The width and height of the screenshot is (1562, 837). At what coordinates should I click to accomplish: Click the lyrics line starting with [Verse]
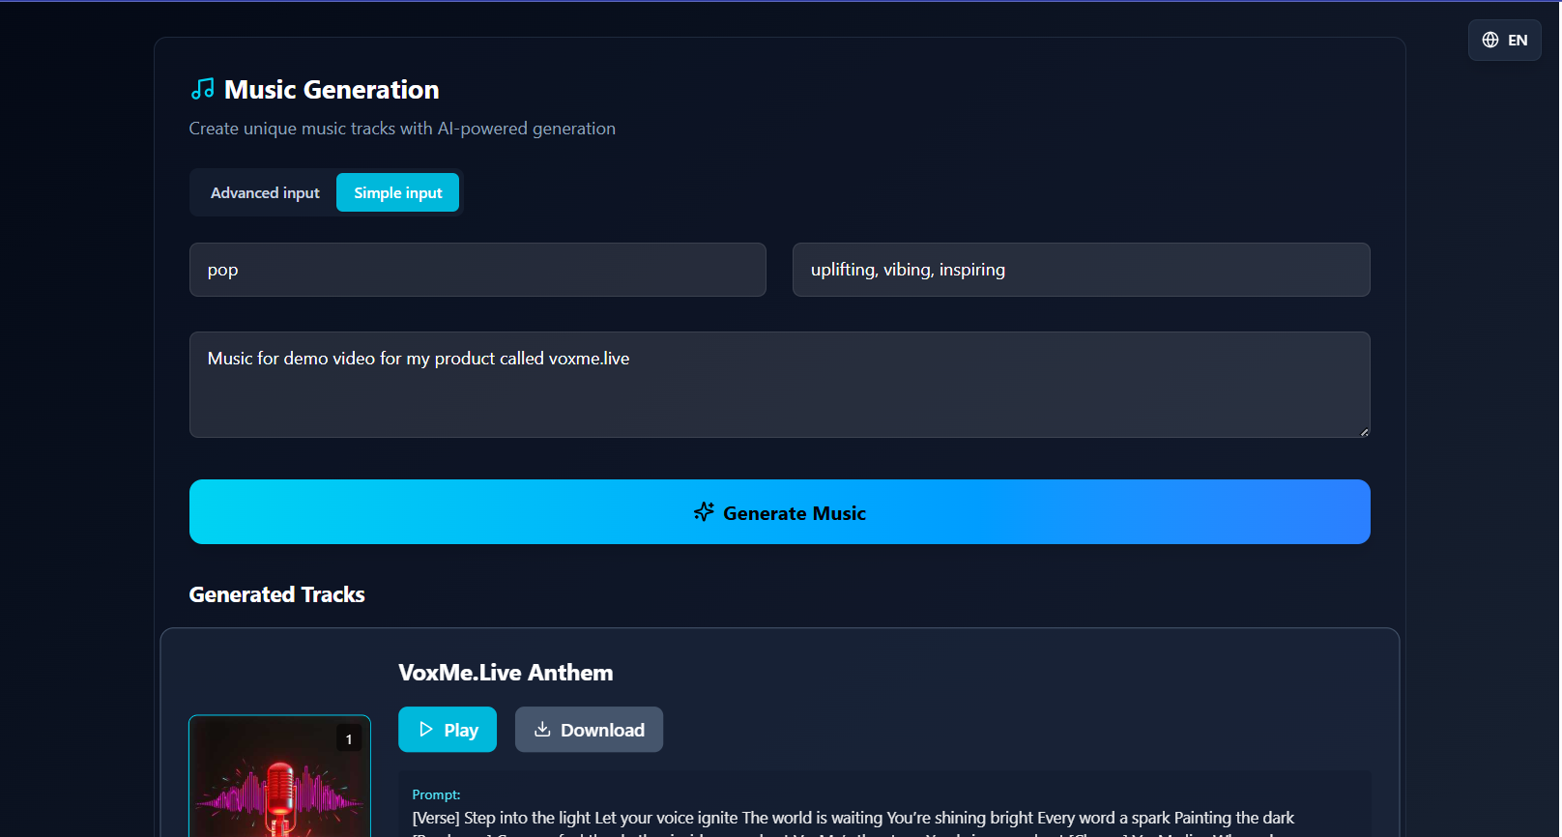coord(853,818)
